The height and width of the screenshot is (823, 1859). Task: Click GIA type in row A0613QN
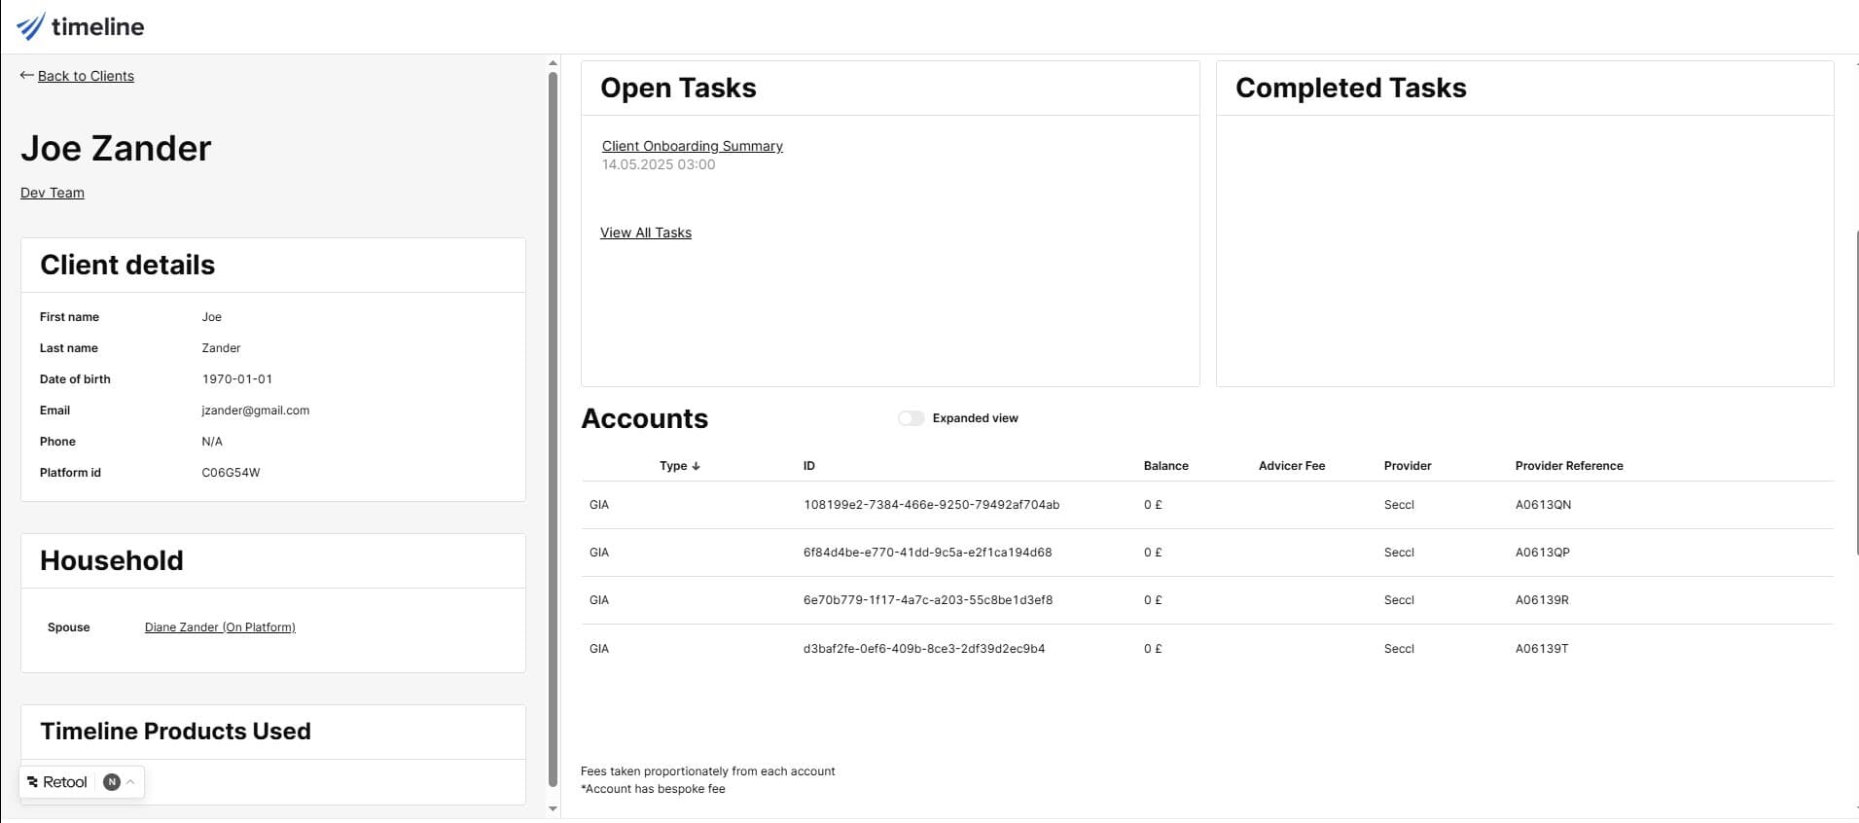click(x=599, y=505)
